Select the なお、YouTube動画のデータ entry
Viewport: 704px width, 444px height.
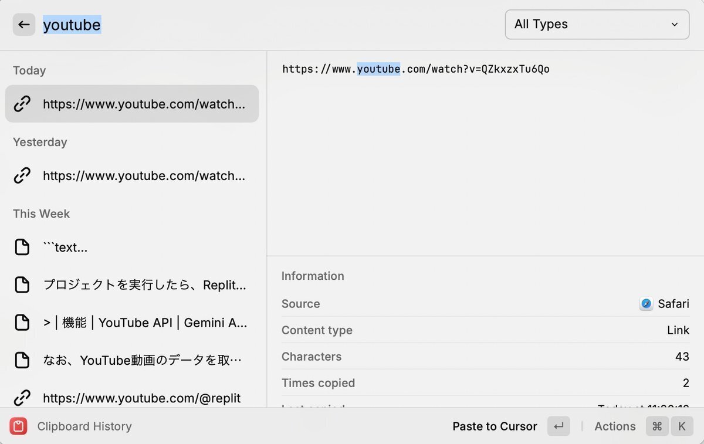click(144, 360)
